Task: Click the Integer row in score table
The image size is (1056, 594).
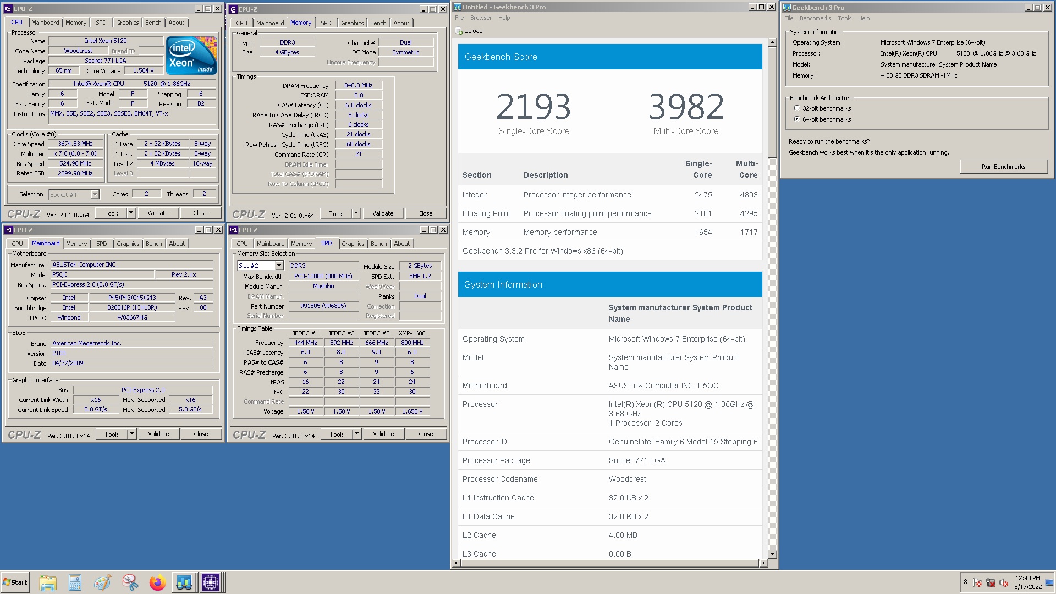Action: 610,195
